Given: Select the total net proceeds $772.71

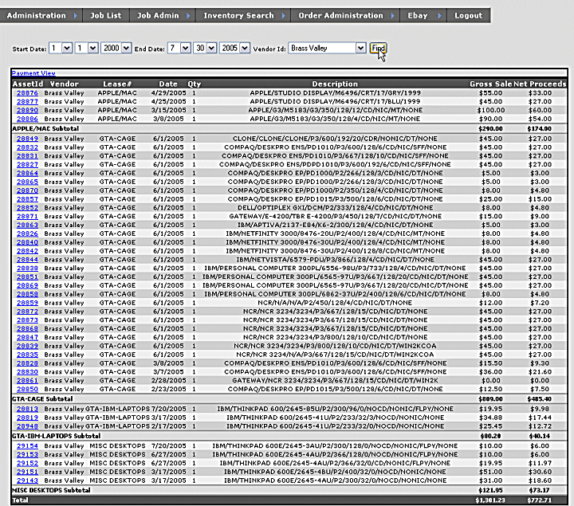Looking at the screenshot, I should coord(539,500).
